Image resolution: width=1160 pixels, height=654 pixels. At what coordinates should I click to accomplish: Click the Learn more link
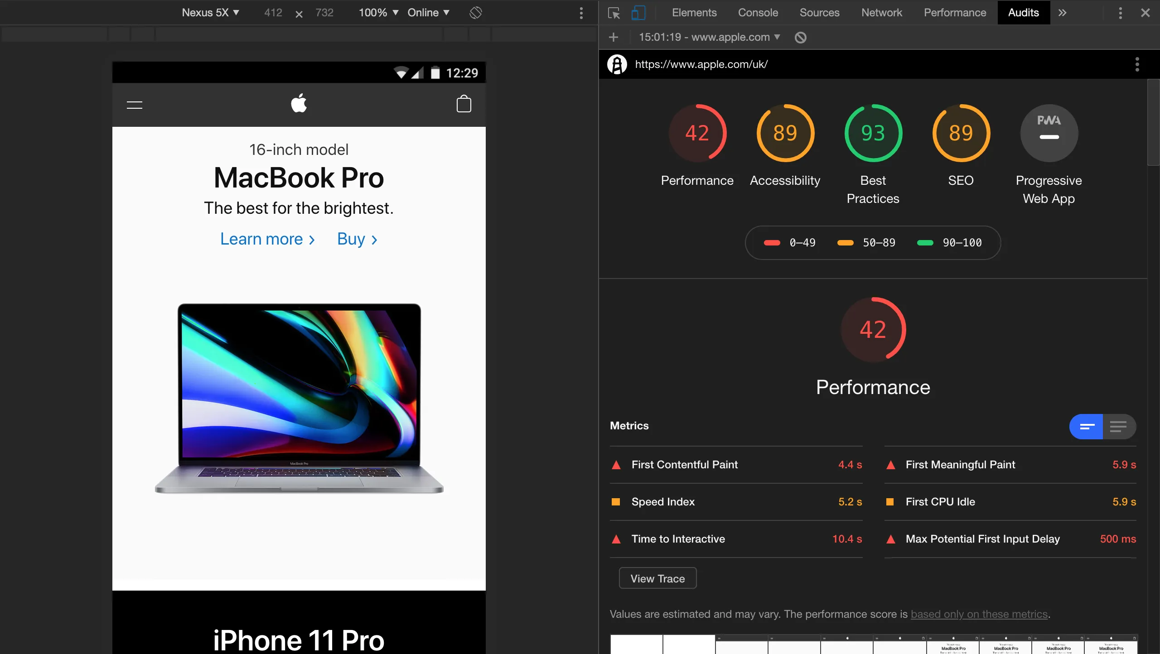pos(267,239)
